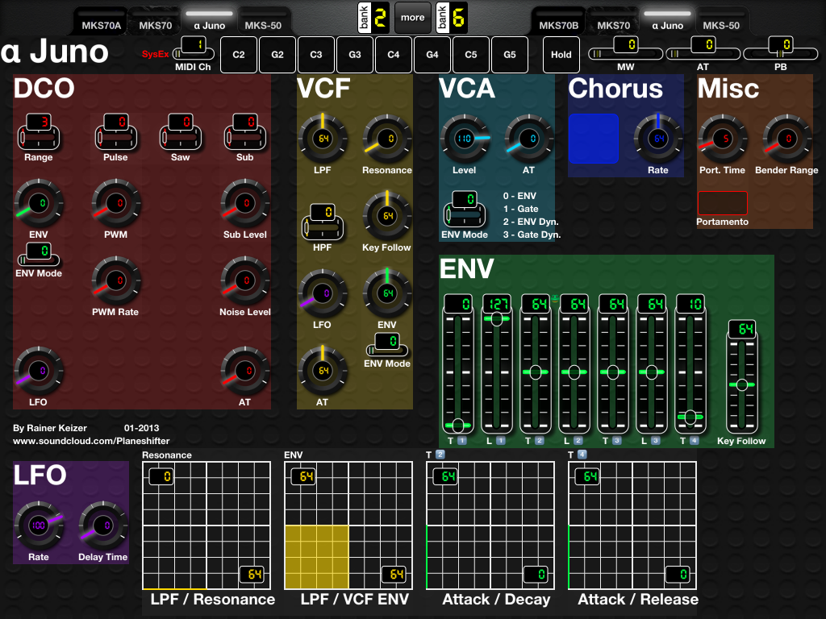Viewport: 826px width, 619px height.
Task: Click the Port. Time knob
Action: click(x=722, y=139)
